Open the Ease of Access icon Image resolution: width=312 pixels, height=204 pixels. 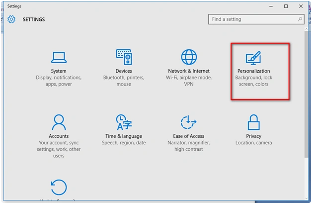pyautogui.click(x=188, y=122)
